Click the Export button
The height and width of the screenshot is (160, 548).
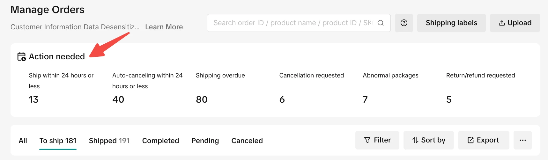coord(483,140)
